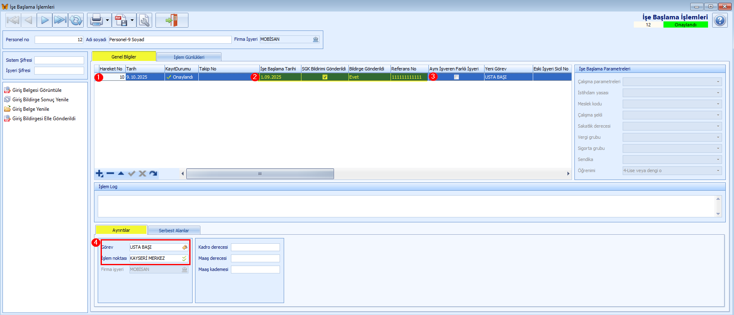This screenshot has width=734, height=315.
Task: Go to the next record
Action: pyautogui.click(x=45, y=20)
